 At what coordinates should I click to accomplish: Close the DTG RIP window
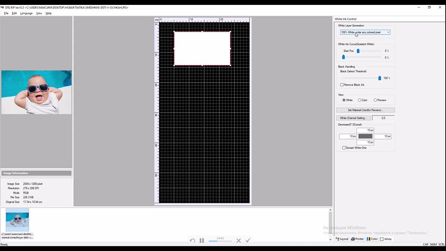tap(440, 7)
